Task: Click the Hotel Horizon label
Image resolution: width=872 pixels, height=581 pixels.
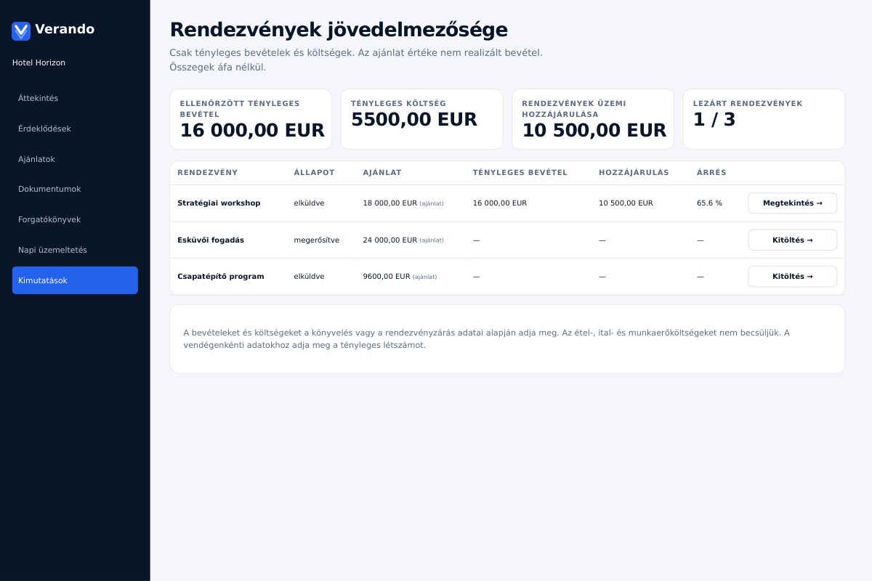Action: pos(39,63)
